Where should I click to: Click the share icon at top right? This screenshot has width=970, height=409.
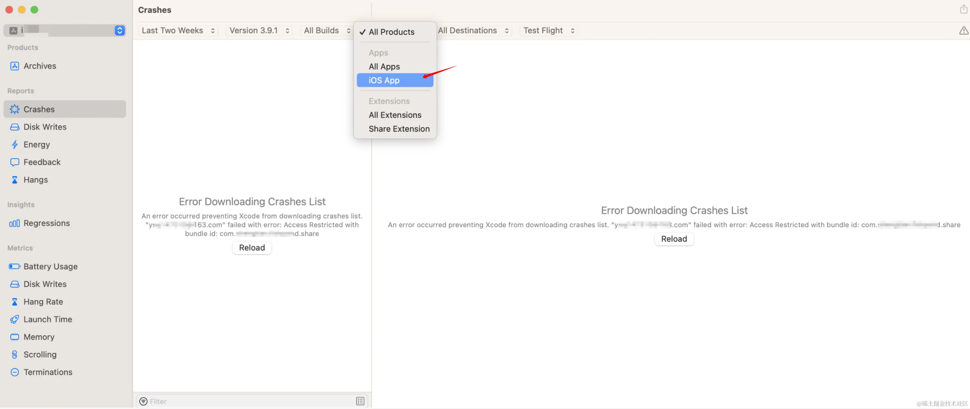click(963, 9)
